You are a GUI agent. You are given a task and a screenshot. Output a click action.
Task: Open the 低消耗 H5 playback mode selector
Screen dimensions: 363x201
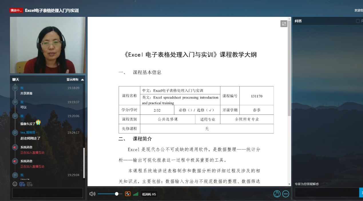[149, 194]
